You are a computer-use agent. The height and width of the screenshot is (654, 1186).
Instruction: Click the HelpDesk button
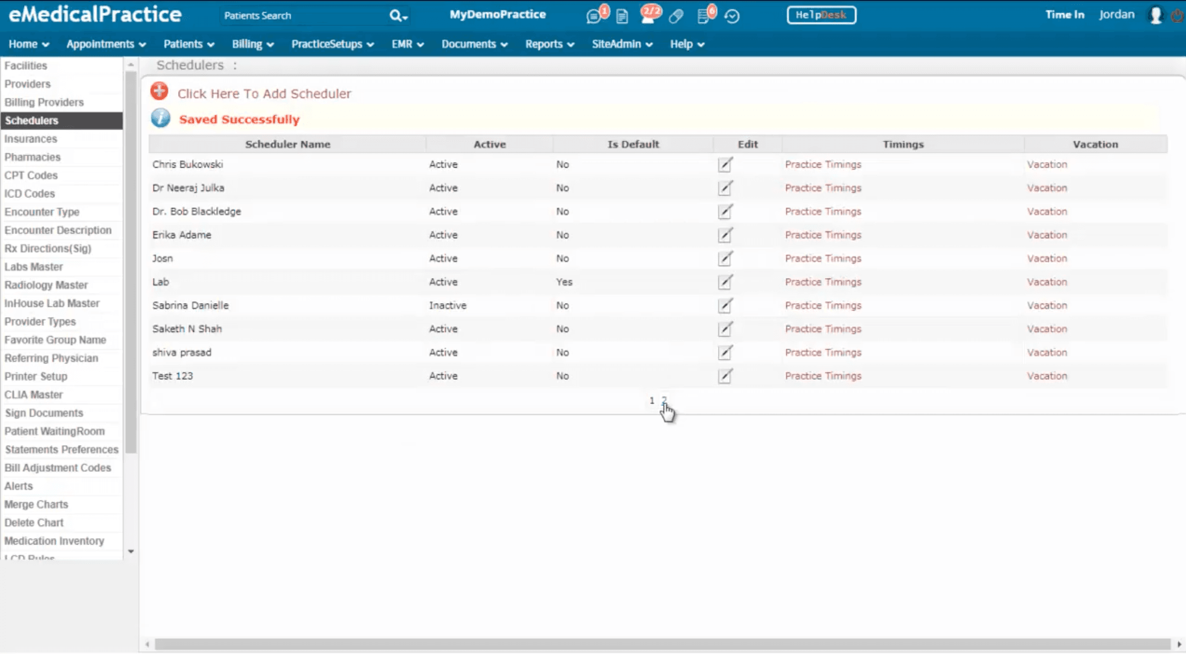click(x=821, y=15)
